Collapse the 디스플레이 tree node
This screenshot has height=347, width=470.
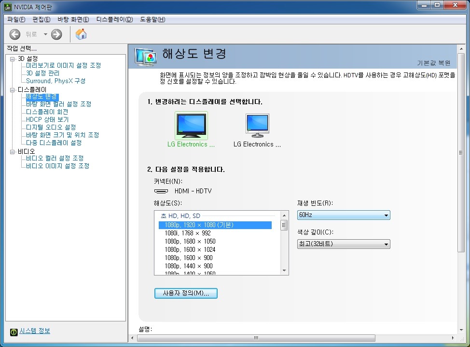point(13,90)
